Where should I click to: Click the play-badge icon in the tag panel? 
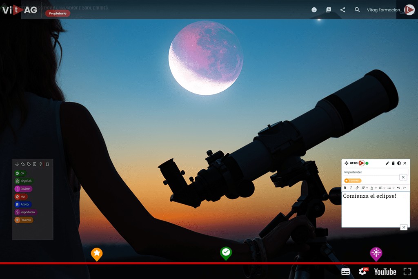coord(35,164)
